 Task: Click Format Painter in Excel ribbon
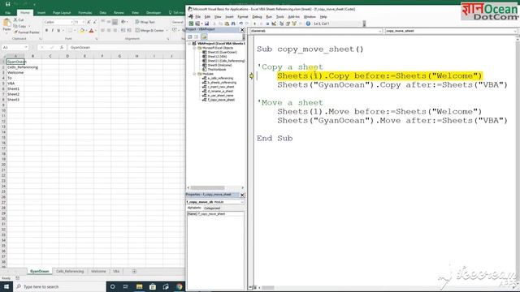point(27,32)
